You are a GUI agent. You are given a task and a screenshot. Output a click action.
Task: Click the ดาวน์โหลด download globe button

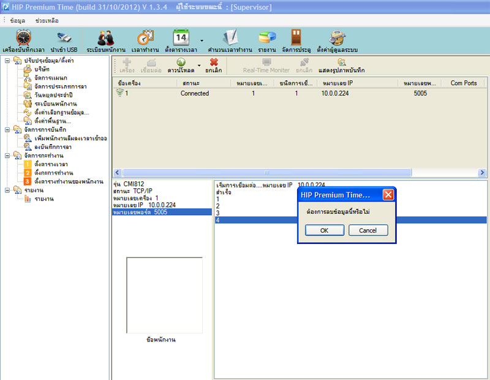point(181,66)
